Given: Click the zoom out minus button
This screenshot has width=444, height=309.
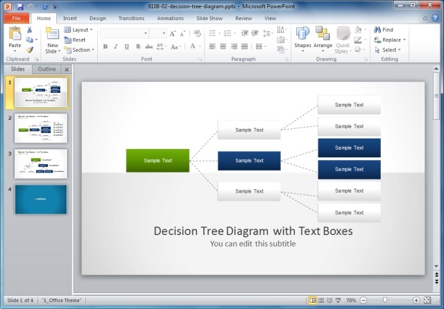Looking at the screenshot, I should pos(364,300).
